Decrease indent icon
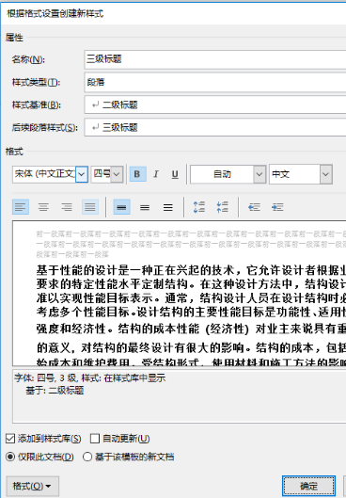 click(254, 207)
